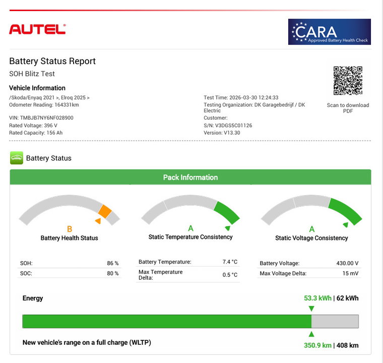Image resolution: width=383 pixels, height=363 pixels.
Task: Click the 'Static Temperature Consistency' label
Action: pyautogui.click(x=190, y=237)
